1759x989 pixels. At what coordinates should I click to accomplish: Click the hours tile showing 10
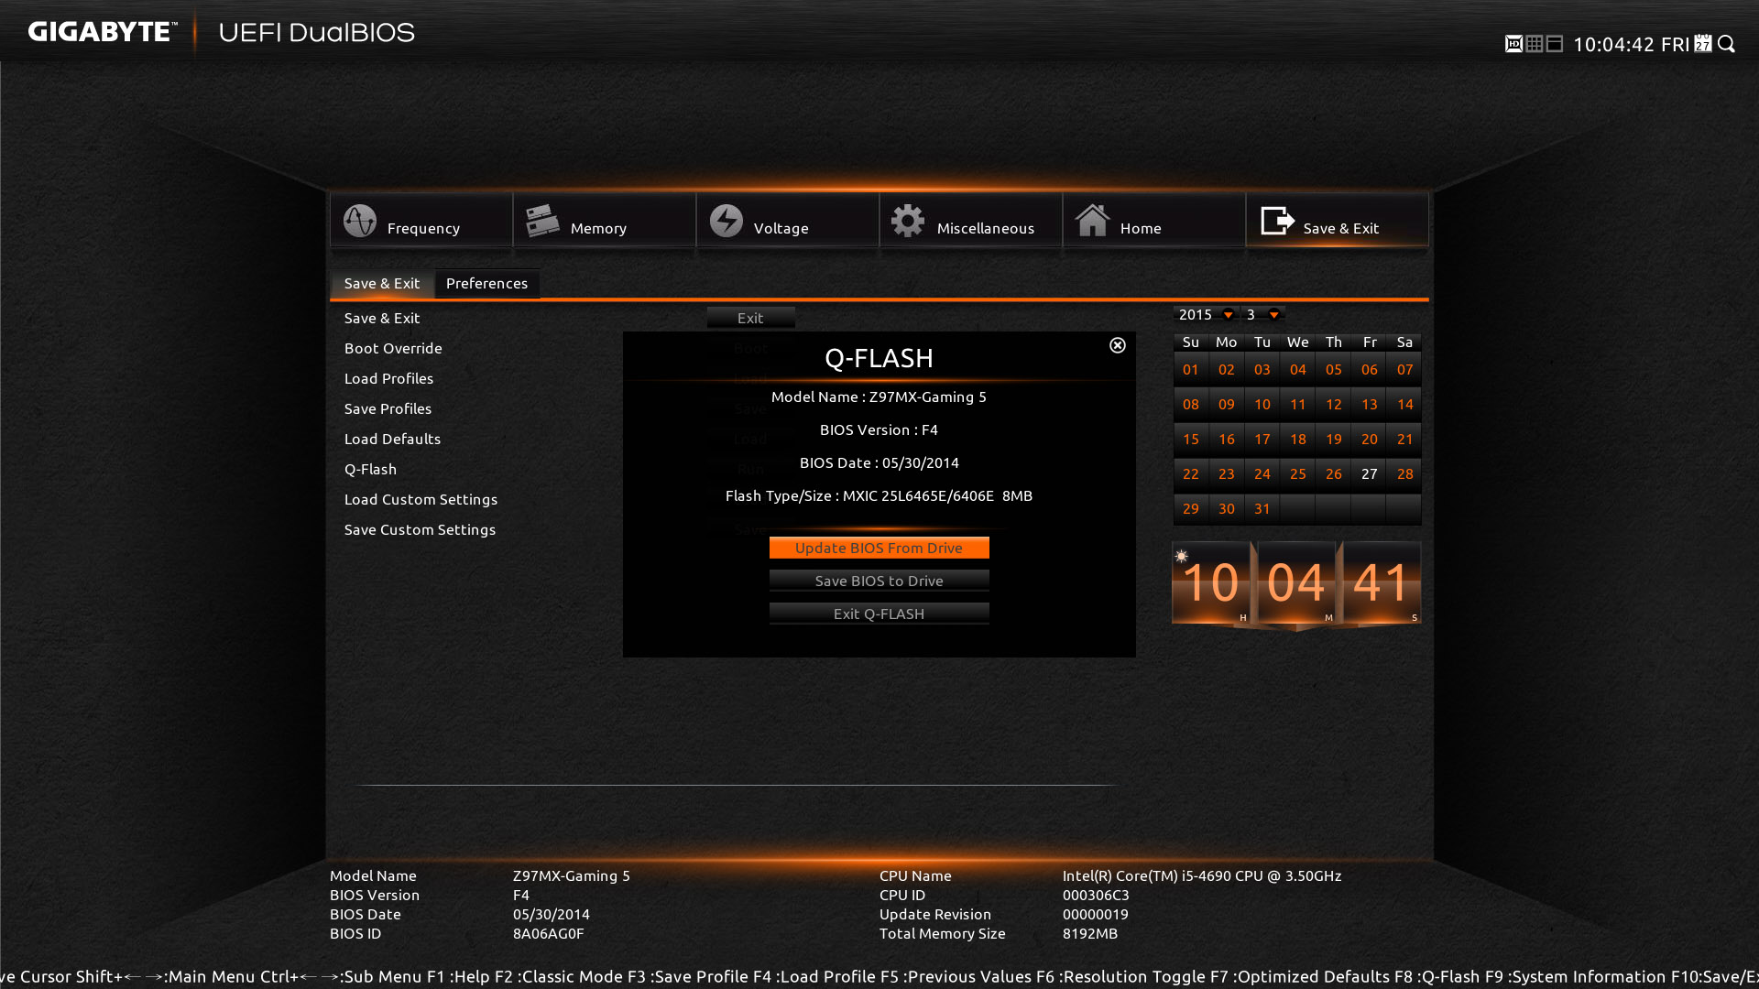1211,582
